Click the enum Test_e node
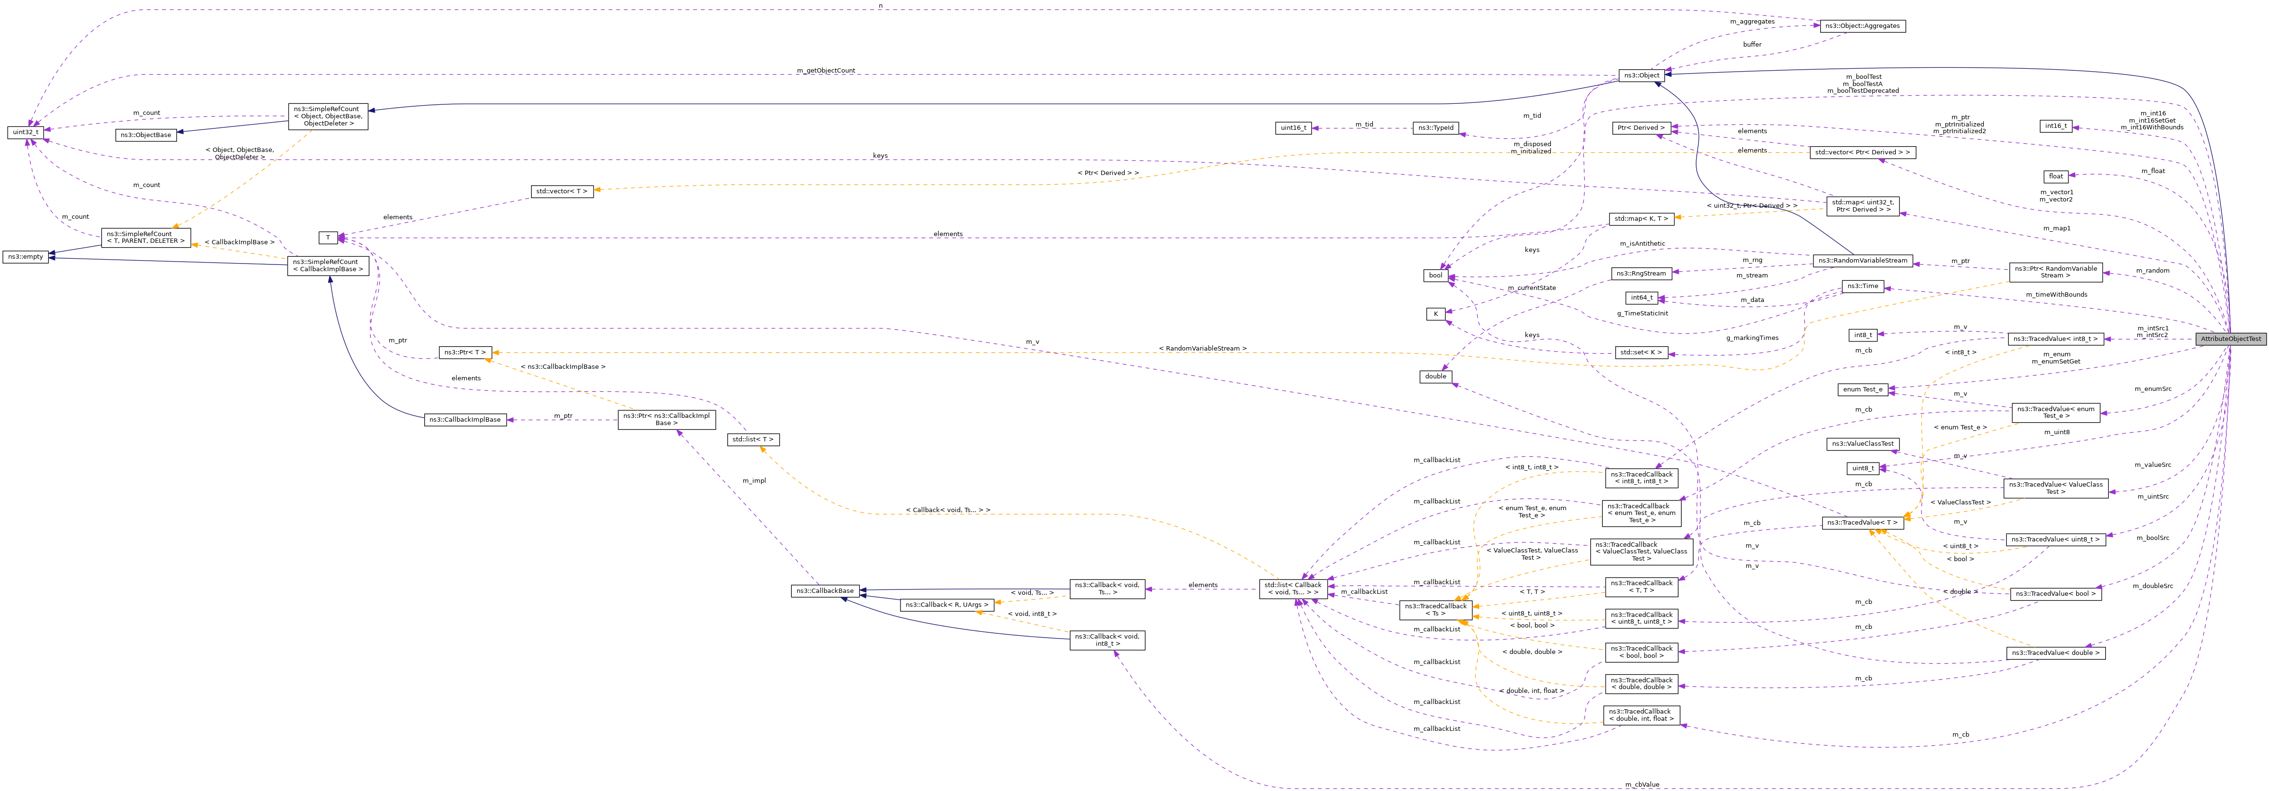Image resolution: width=2269 pixels, height=791 pixels. (1863, 390)
